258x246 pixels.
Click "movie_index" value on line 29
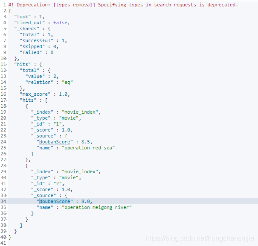click(80, 172)
